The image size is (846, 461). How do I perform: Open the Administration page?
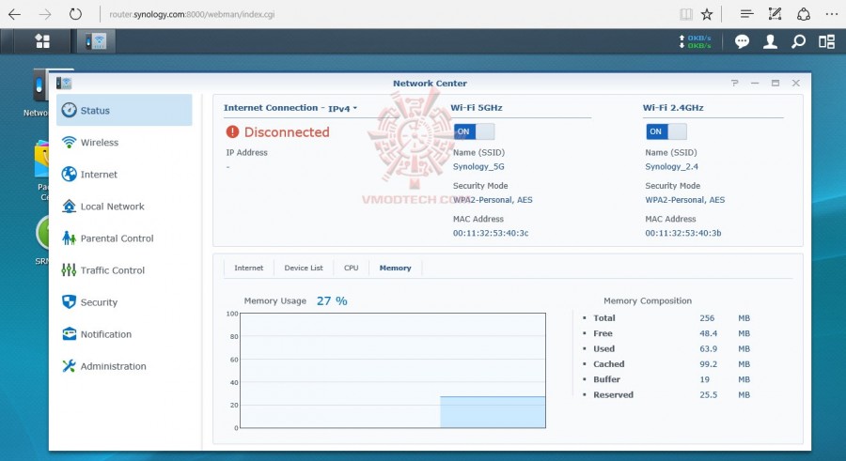tap(124, 366)
